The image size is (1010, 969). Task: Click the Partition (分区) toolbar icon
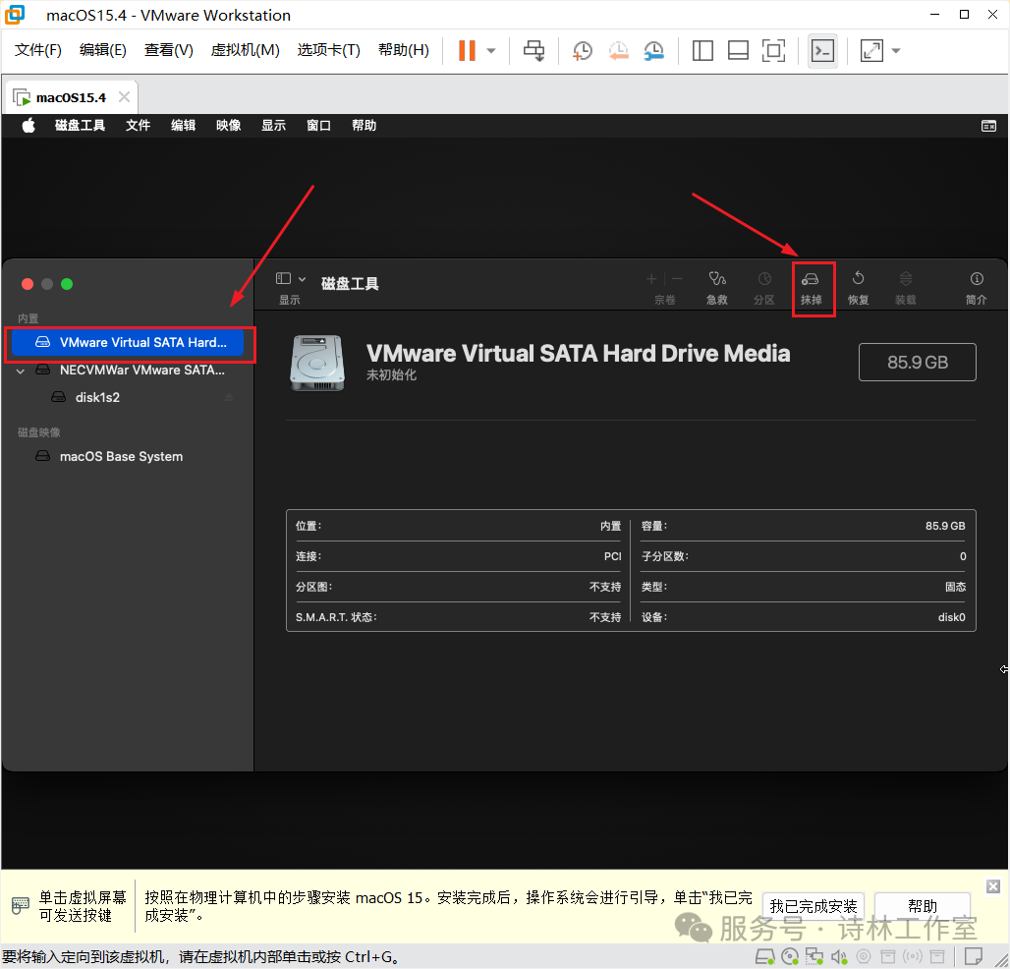click(764, 279)
